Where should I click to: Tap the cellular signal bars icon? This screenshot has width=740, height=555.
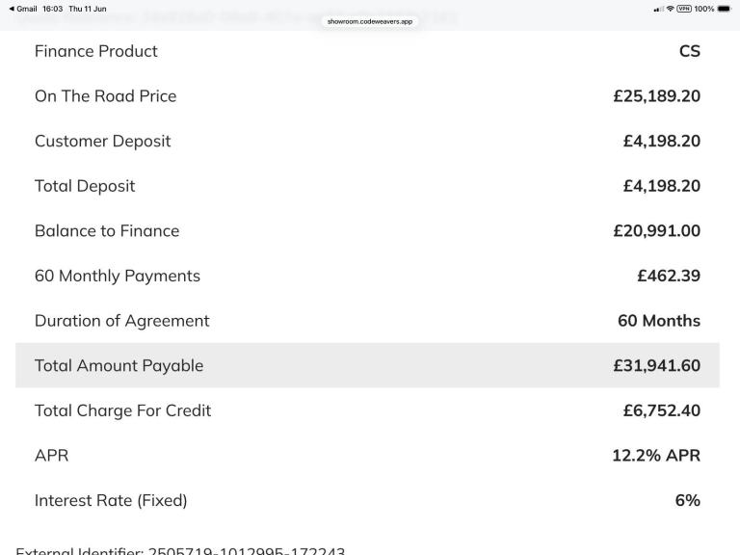click(x=658, y=9)
